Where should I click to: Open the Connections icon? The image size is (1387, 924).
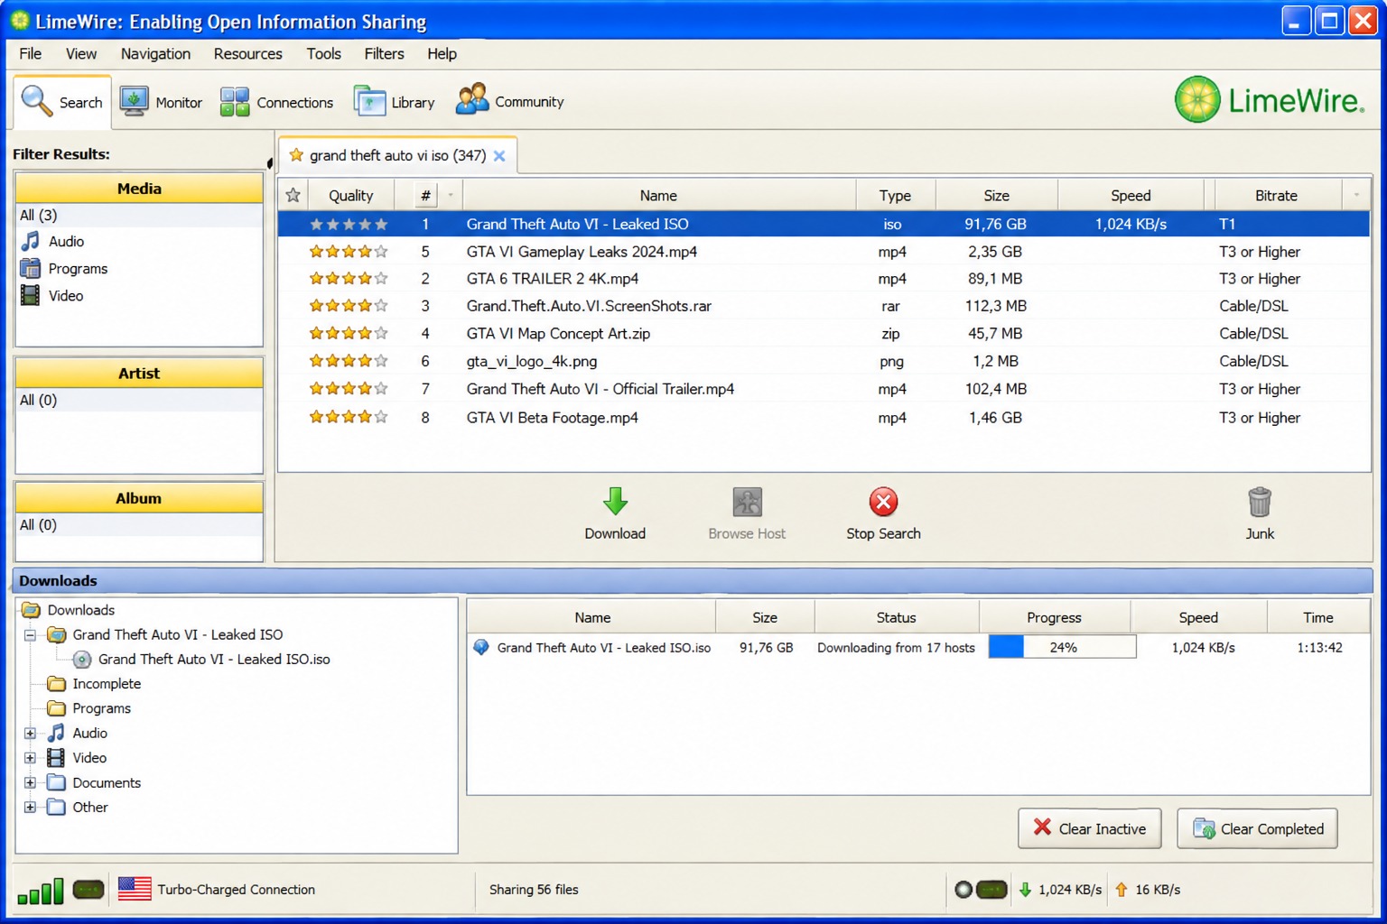click(235, 102)
